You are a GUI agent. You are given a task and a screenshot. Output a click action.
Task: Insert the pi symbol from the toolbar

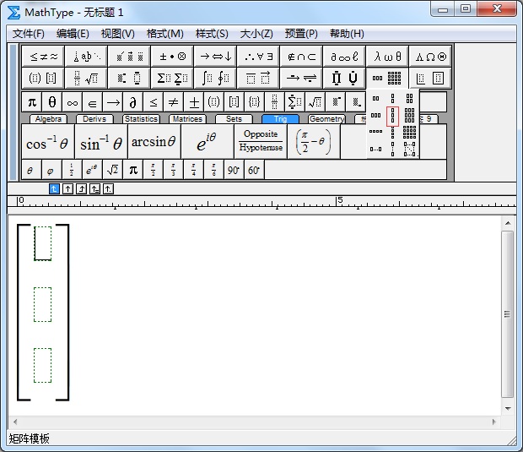pos(31,102)
